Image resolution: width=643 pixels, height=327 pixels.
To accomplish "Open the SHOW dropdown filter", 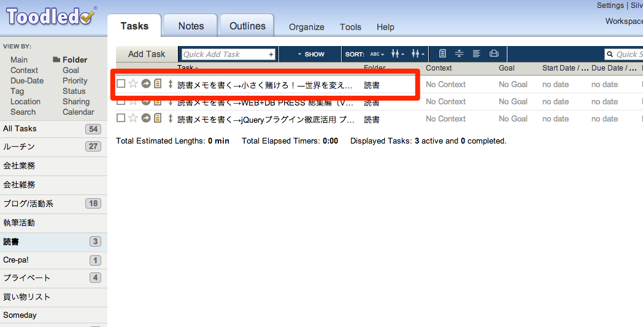I will click(311, 54).
